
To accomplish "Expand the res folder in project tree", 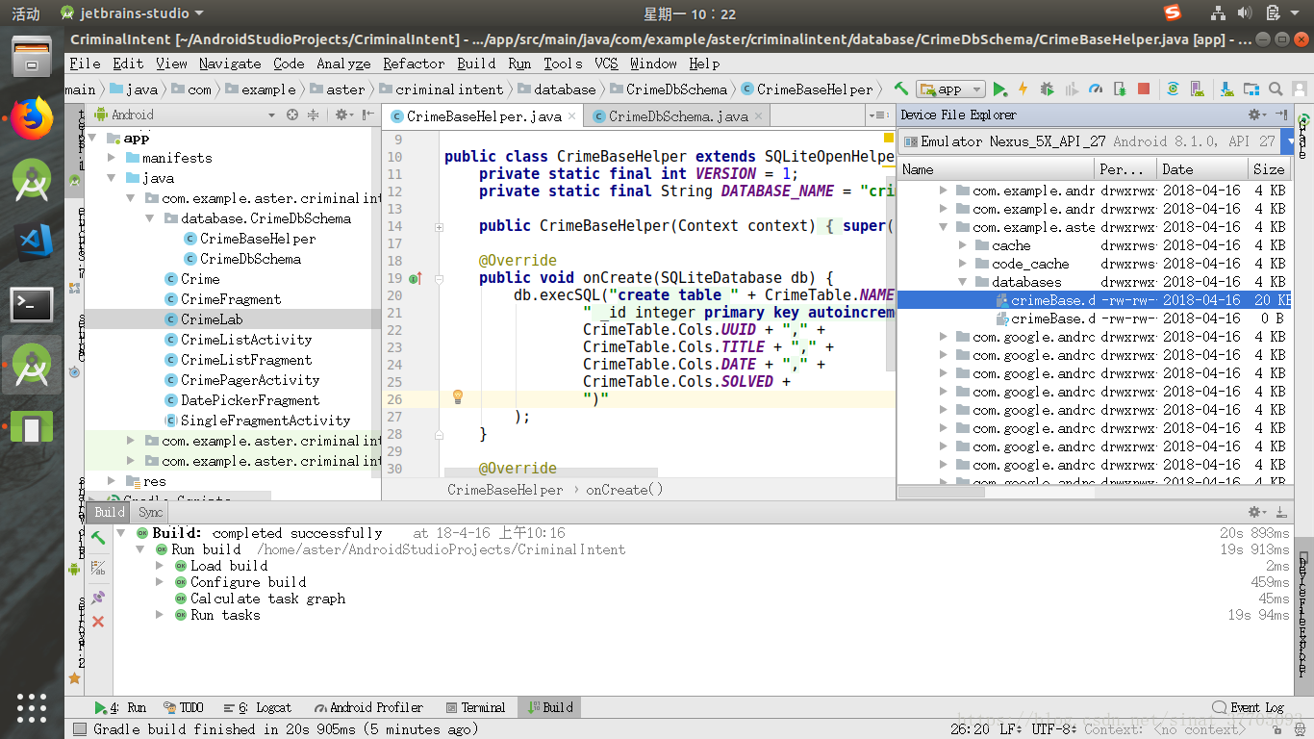I will point(112,481).
